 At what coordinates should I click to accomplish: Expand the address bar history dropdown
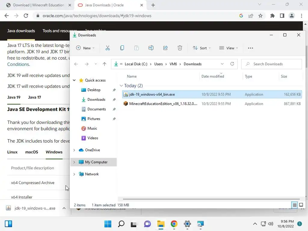222,64
